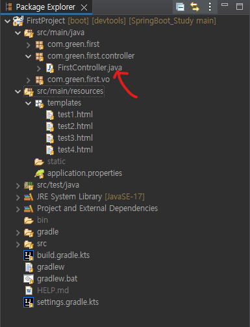
Task: Collapse the src/main/java source folder
Action: click(x=18, y=33)
